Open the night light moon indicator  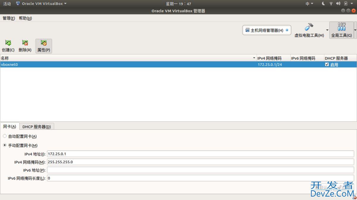[324, 4]
